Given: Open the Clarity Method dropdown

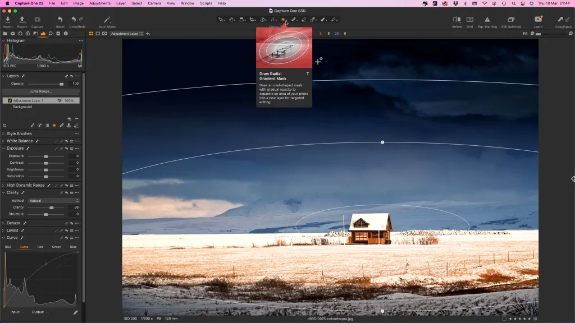Looking at the screenshot, I should [53, 200].
